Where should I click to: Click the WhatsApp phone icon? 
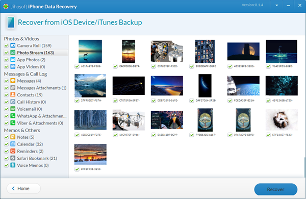tap(13, 116)
